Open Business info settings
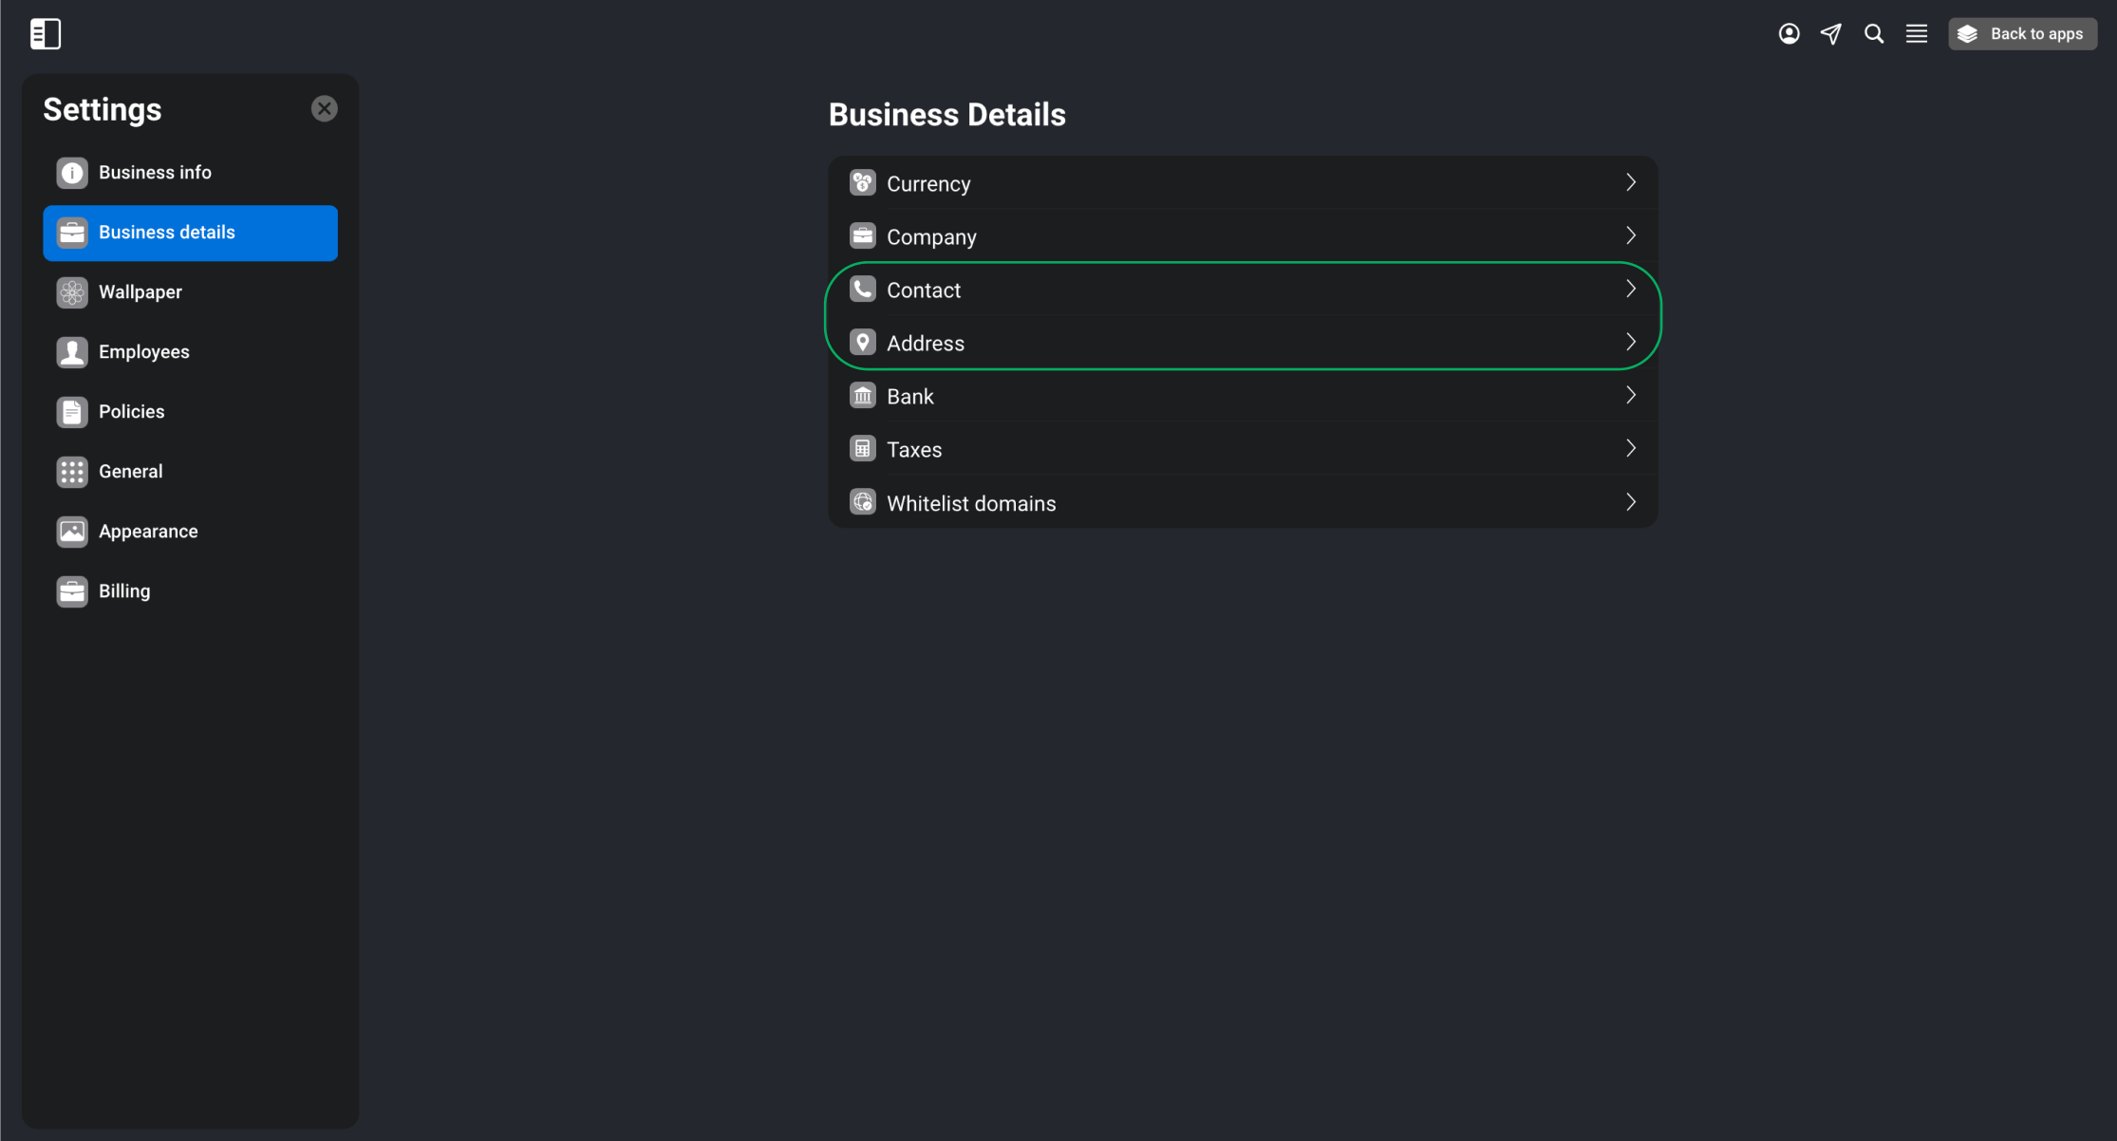2117x1141 pixels. pos(190,173)
